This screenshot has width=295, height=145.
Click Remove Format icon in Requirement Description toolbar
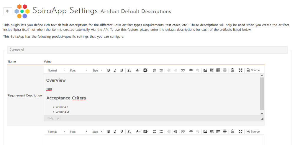point(129,70)
